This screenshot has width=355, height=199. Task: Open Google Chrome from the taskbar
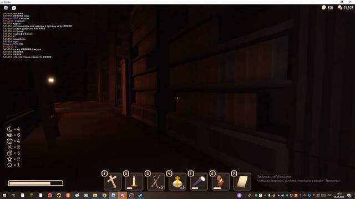coord(104,195)
